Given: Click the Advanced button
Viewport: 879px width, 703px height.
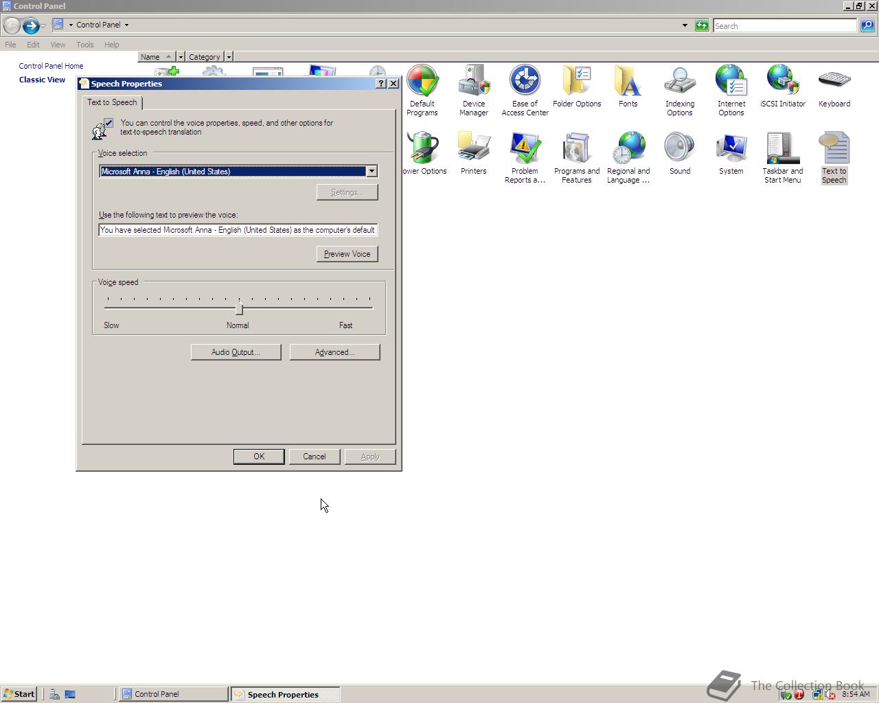Looking at the screenshot, I should coord(334,352).
